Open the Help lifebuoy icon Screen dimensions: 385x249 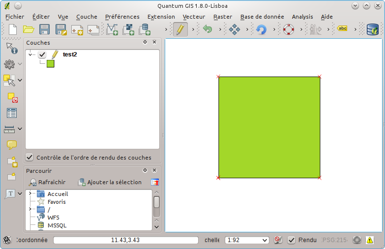coord(289,29)
